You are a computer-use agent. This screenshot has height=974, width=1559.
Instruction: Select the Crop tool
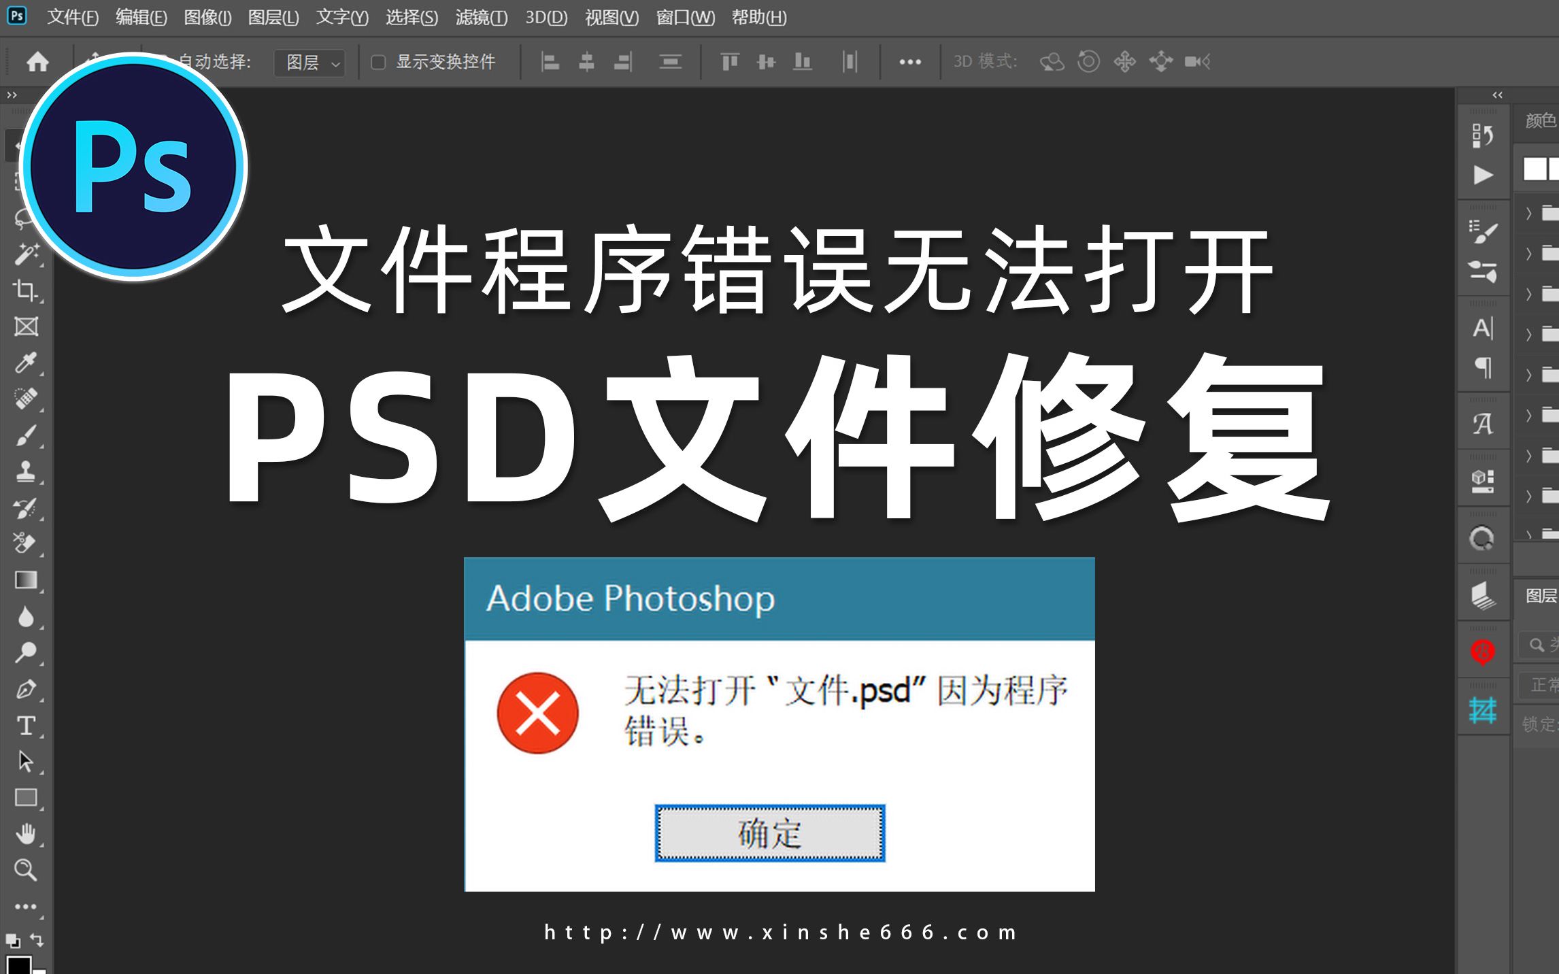(x=27, y=290)
